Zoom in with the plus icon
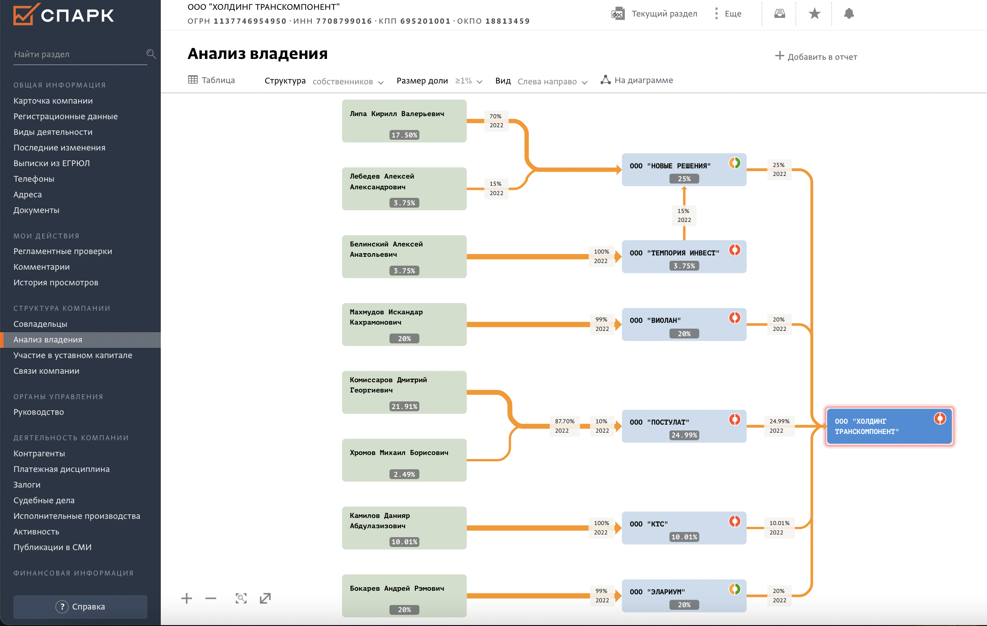 point(187,598)
